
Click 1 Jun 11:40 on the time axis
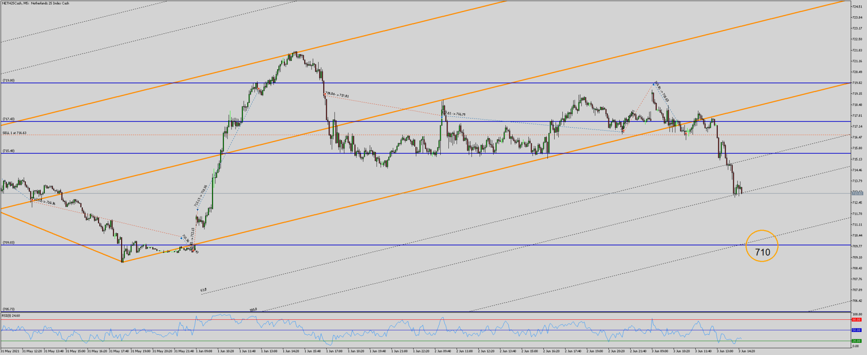tap(247, 350)
